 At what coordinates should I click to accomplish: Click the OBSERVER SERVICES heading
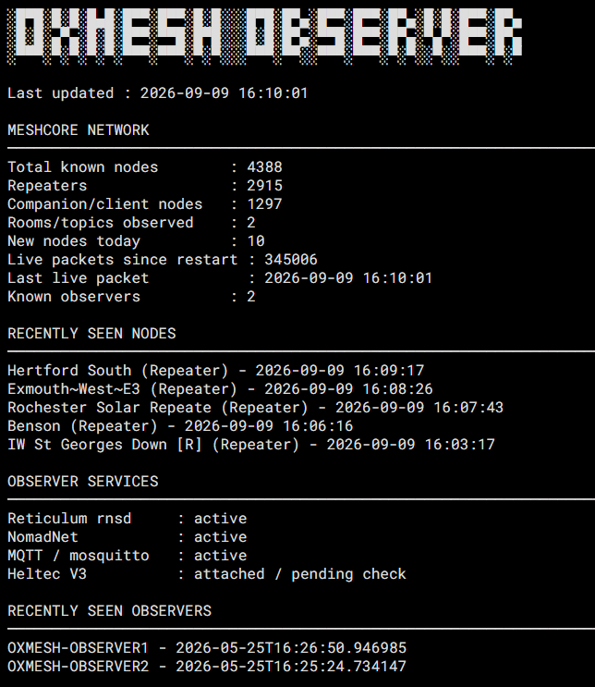83,482
